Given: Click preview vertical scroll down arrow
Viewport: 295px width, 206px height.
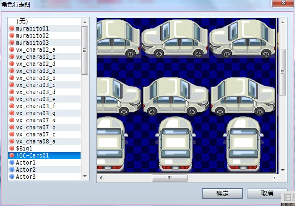Looking at the screenshot, I should tap(283, 170).
